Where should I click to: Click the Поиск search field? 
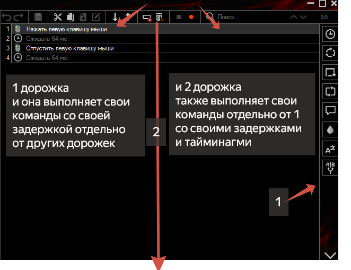click(x=244, y=17)
